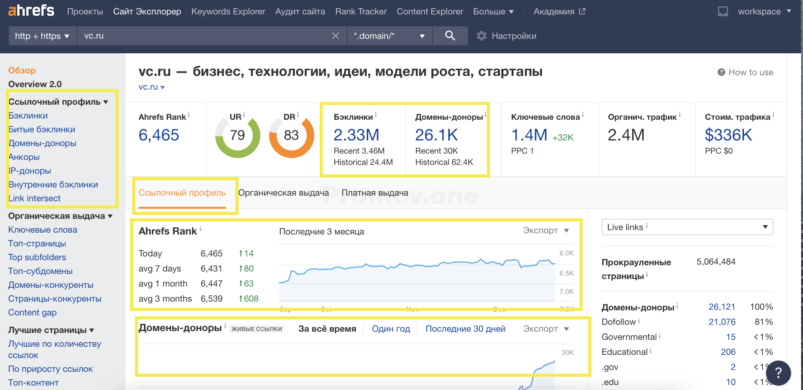The height and width of the screenshot is (390, 803).
Task: Open Битые бэклинки sidebar link
Action: [x=42, y=129]
